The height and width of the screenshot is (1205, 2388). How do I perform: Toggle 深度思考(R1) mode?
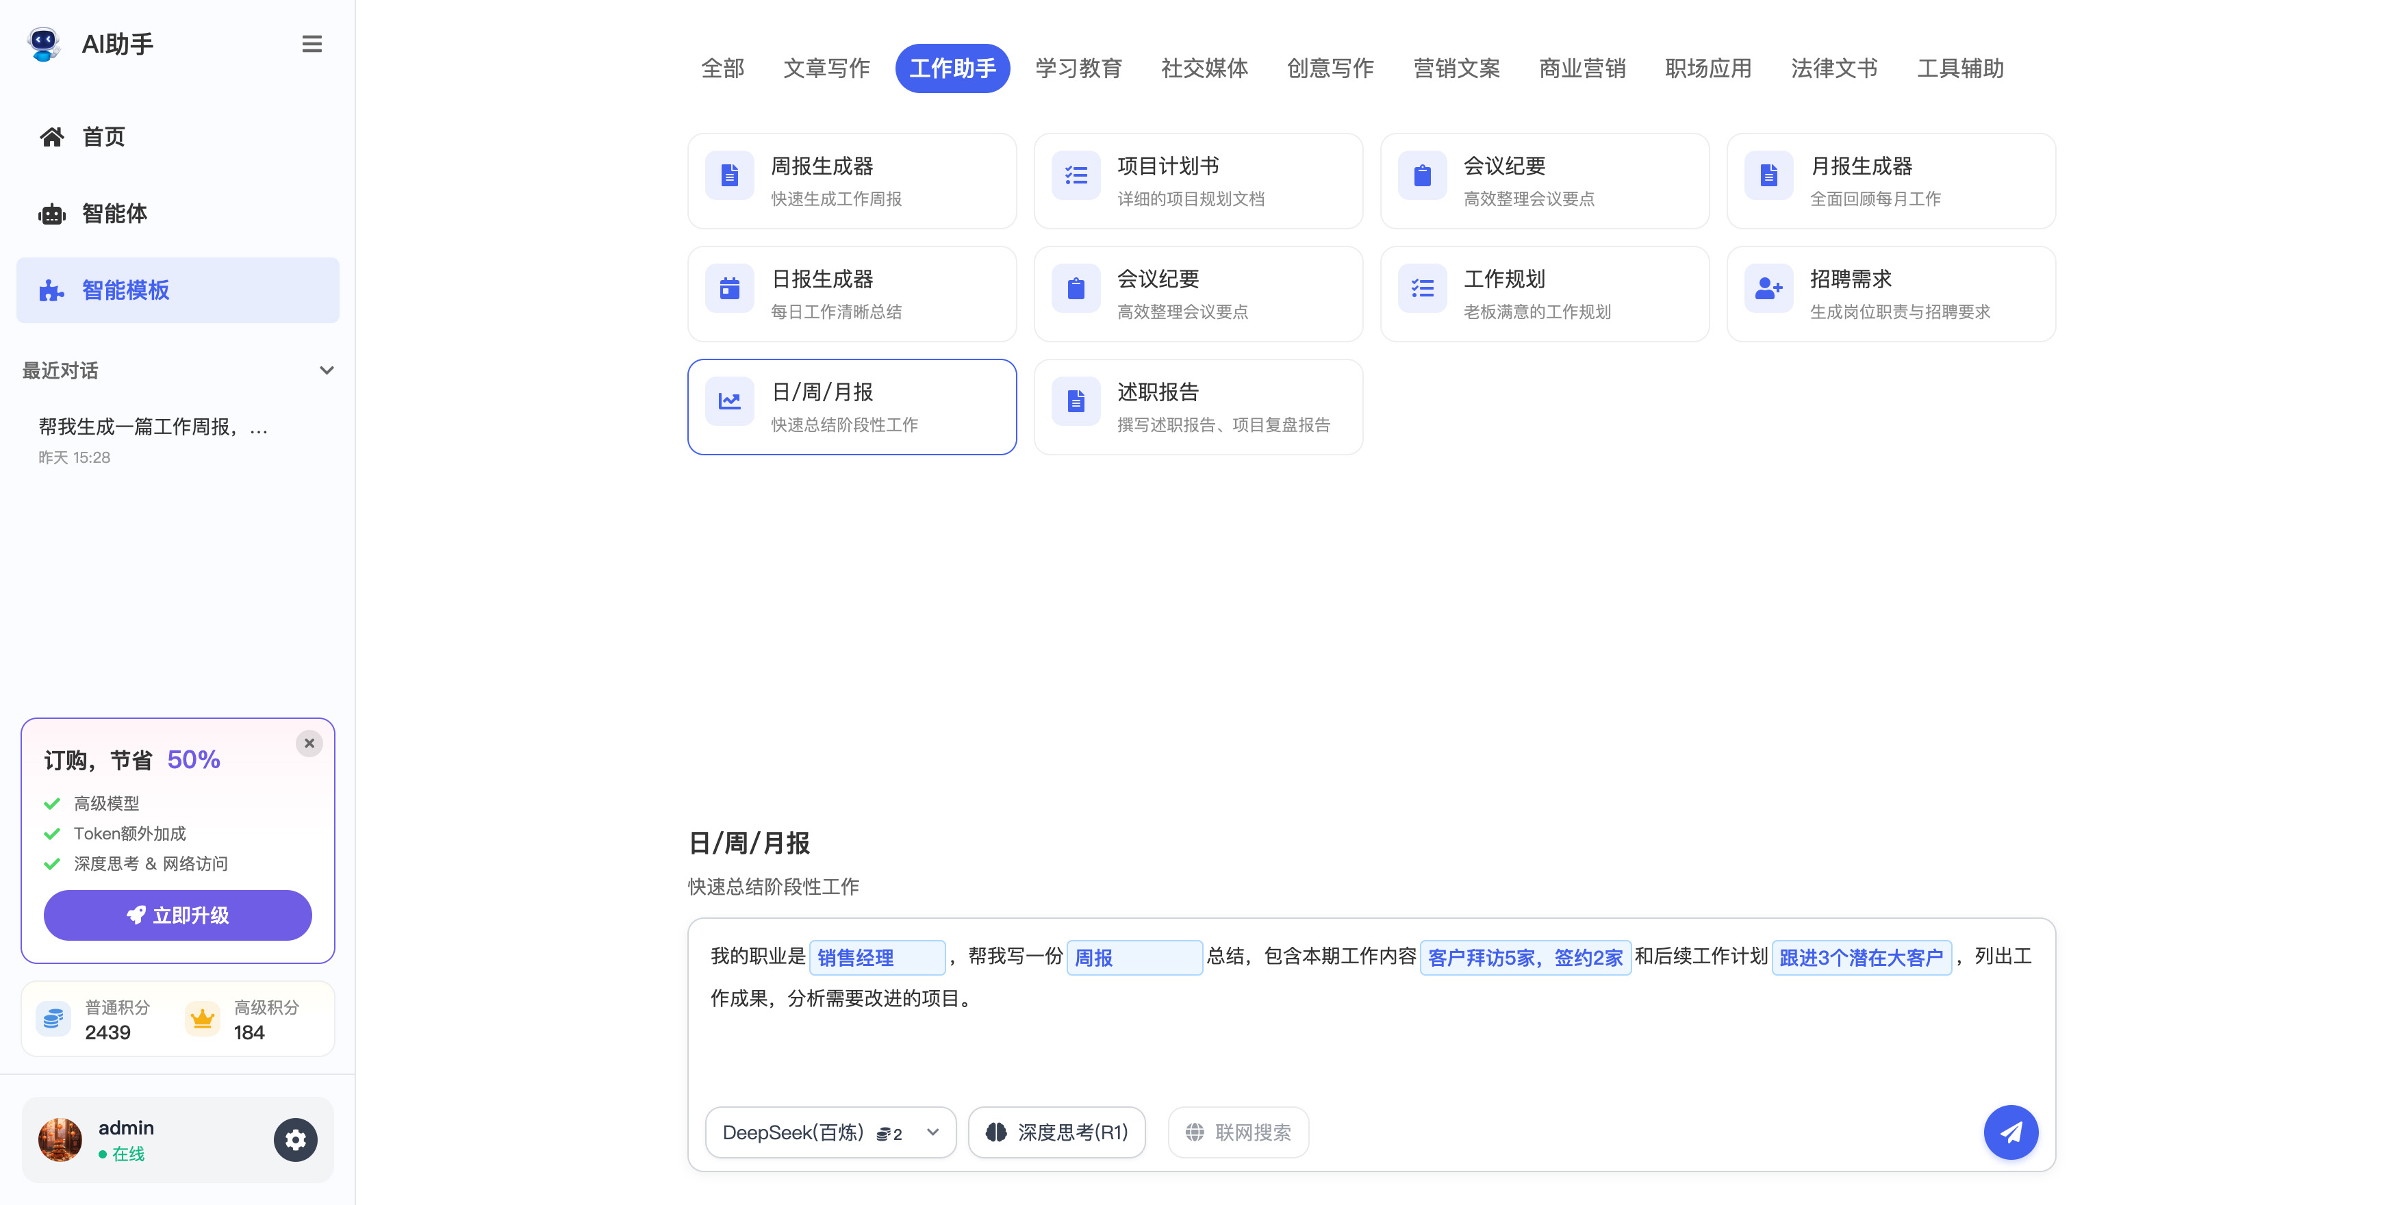click(x=1057, y=1132)
